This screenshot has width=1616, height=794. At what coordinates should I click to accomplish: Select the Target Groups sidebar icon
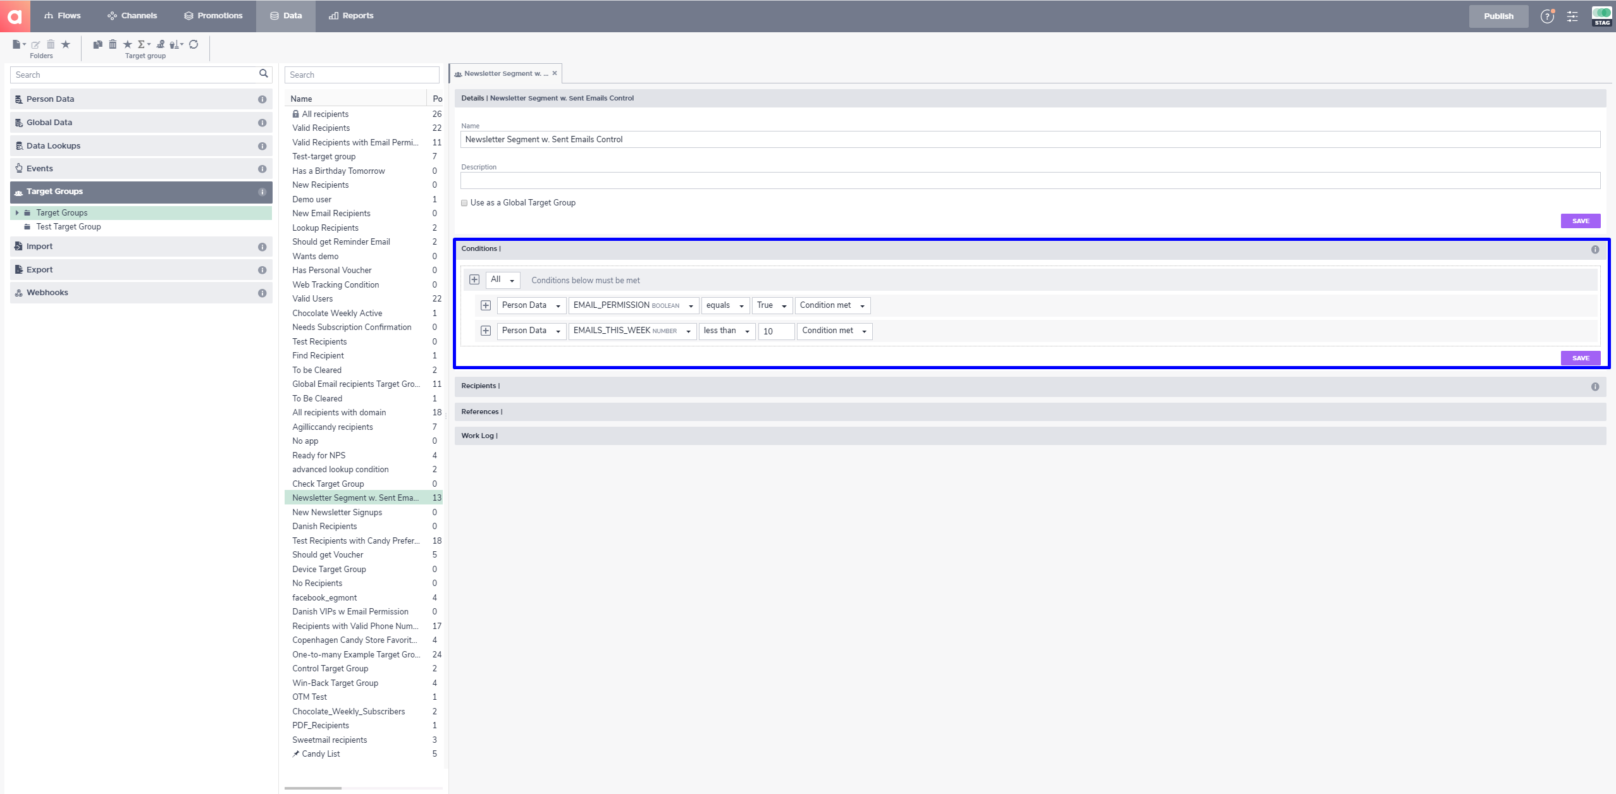[17, 192]
